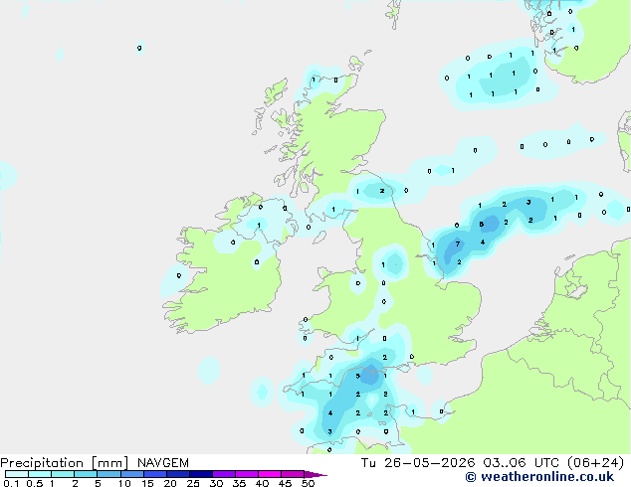Pick the magenta swatch between 40 and 45
The height and width of the screenshot is (487, 631).
(x=270, y=474)
